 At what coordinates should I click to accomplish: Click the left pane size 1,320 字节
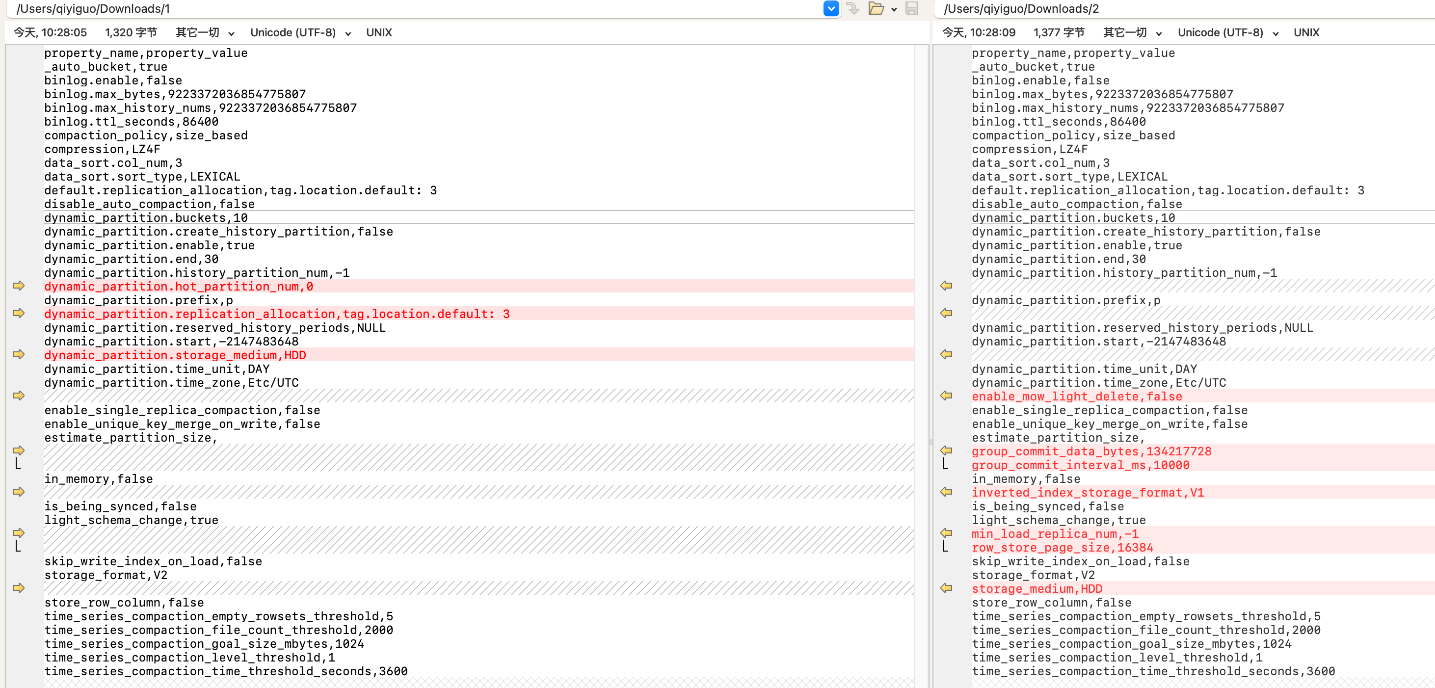131,33
